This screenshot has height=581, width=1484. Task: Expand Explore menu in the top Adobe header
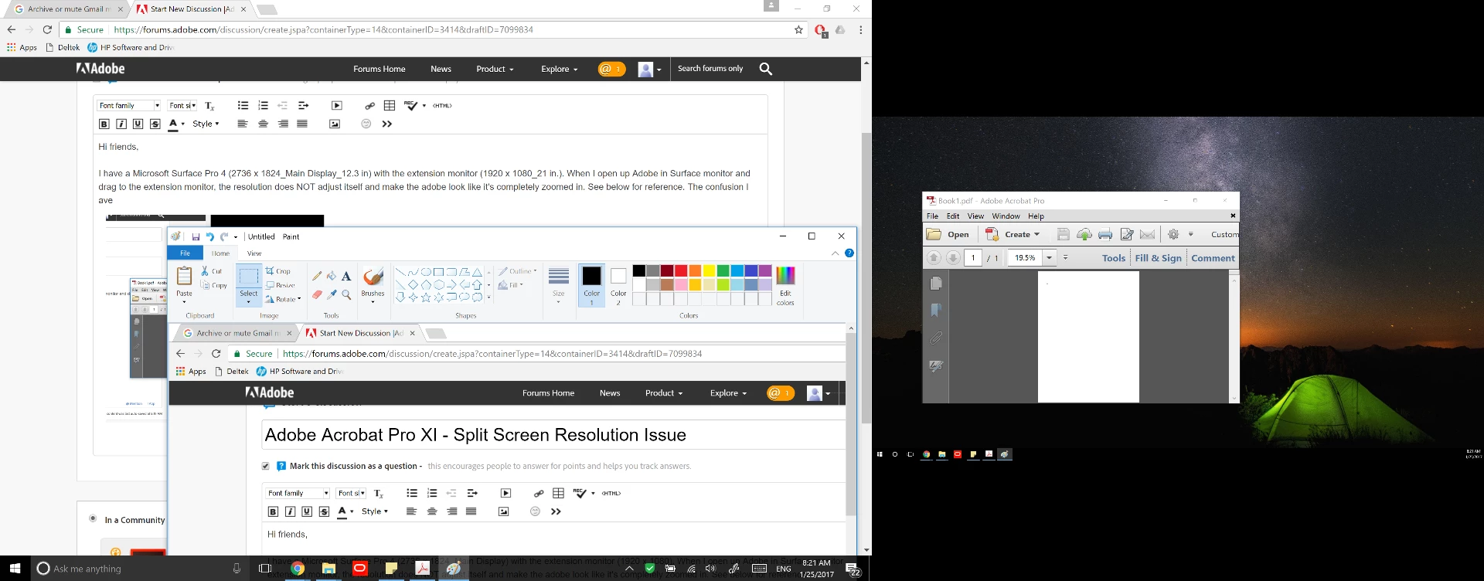[559, 69]
